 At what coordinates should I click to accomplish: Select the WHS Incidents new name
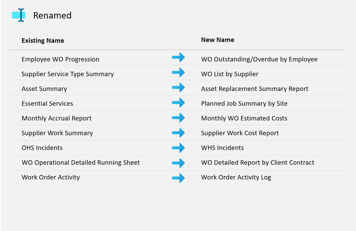click(222, 148)
